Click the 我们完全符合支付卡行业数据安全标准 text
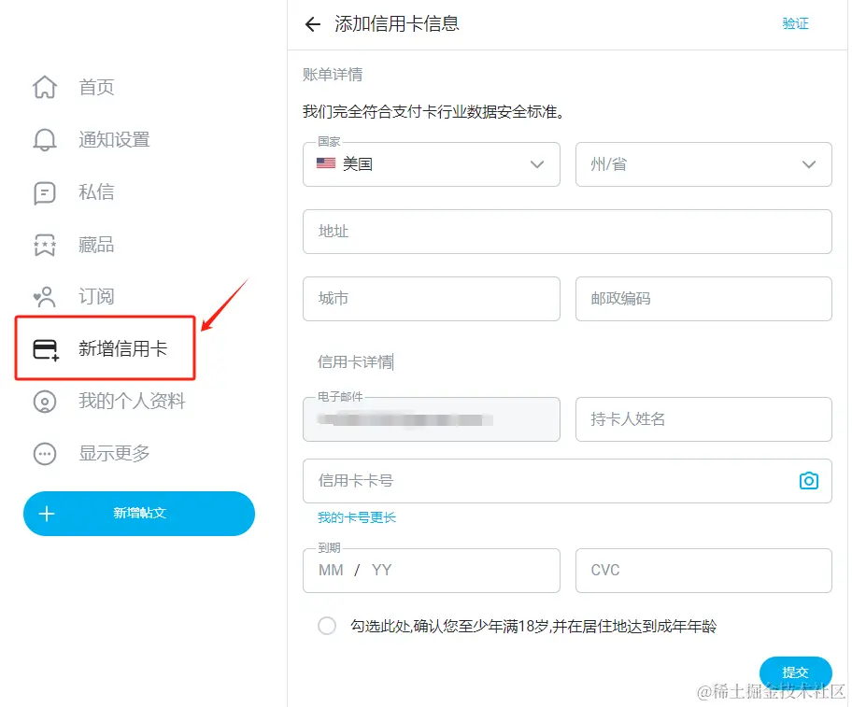The width and height of the screenshot is (852, 707). pyautogui.click(x=433, y=112)
